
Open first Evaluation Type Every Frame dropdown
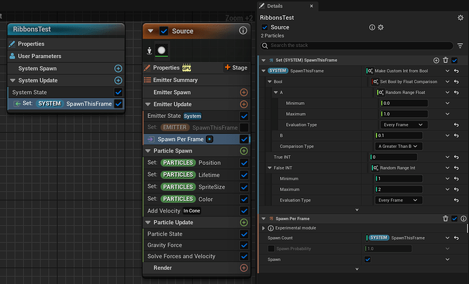[x=404, y=125]
